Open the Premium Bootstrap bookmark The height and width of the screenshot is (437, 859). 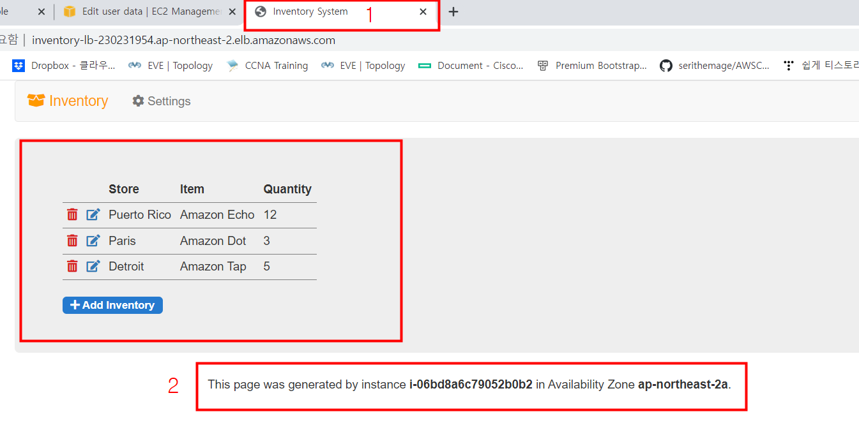(592, 65)
